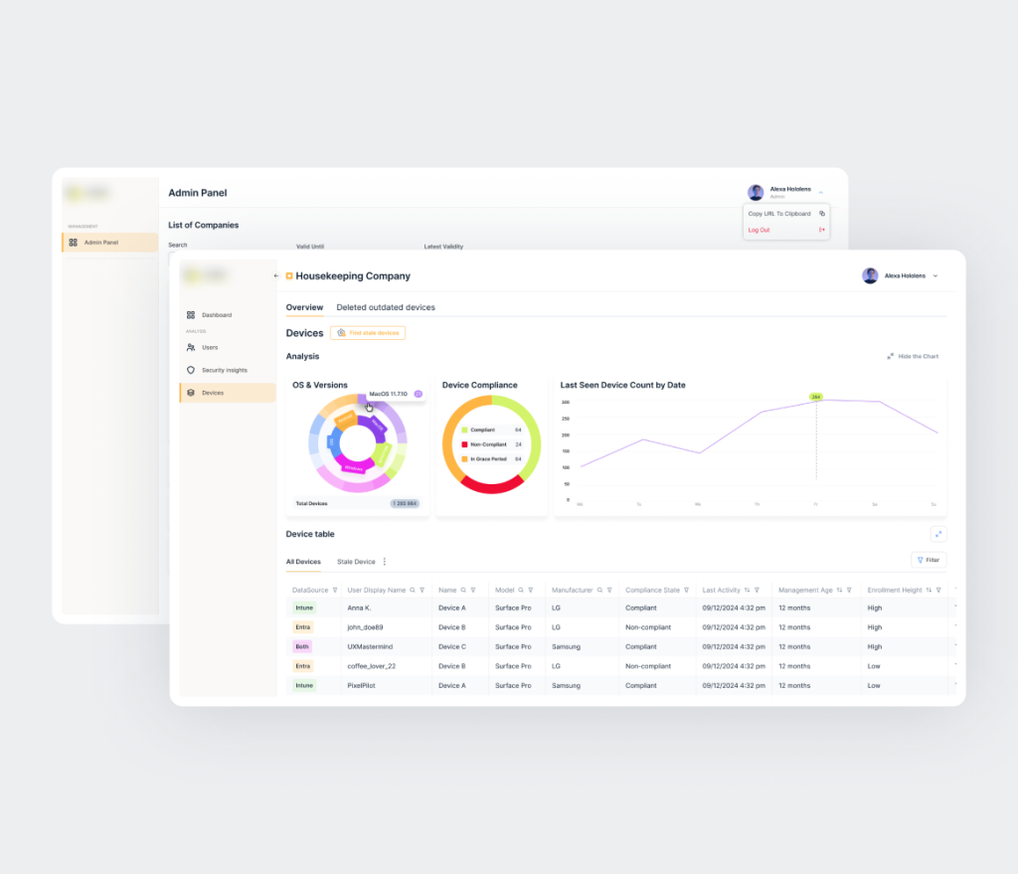Click the copy icon beside Copy URL To Clipboard
This screenshot has width=1018, height=874.
(820, 213)
